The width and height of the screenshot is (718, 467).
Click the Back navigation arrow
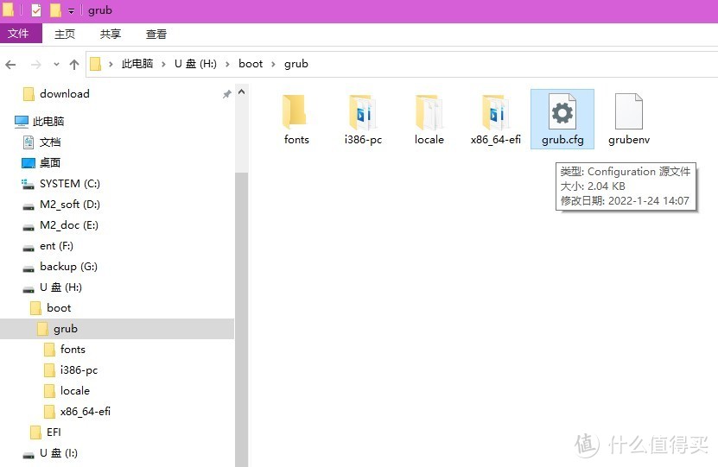10,65
